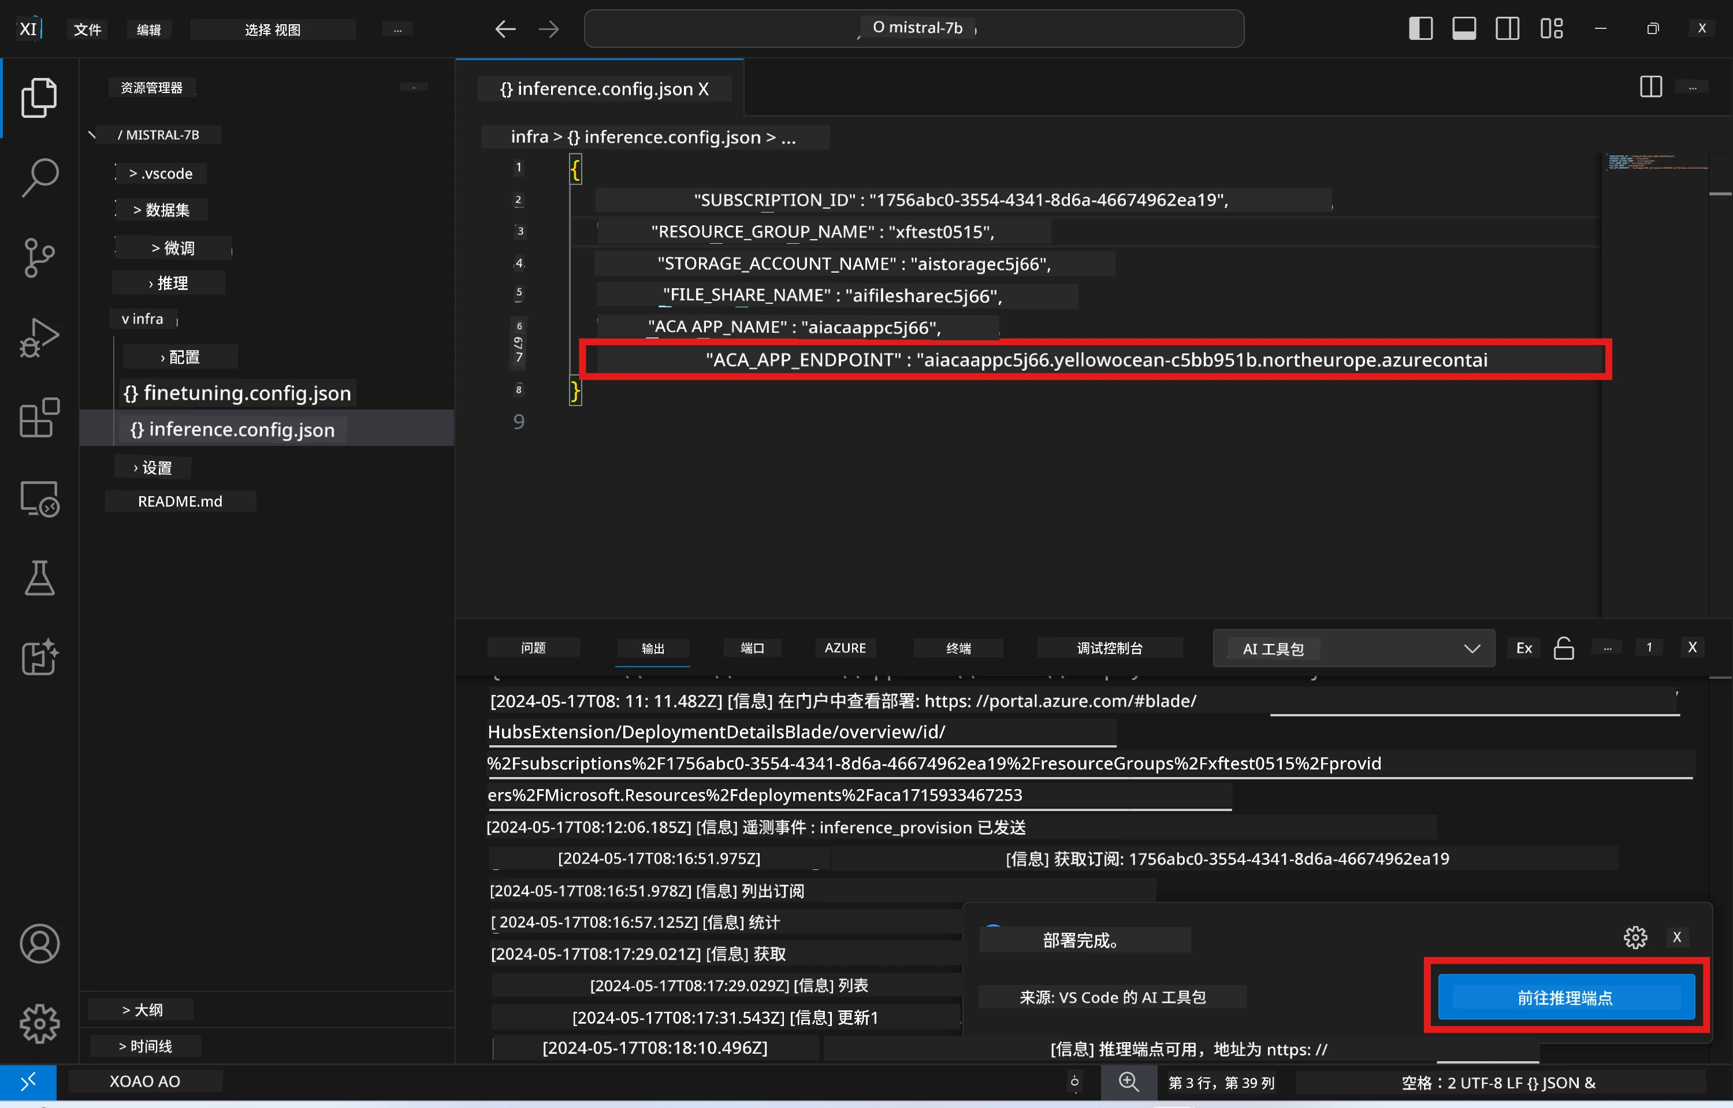The height and width of the screenshot is (1108, 1733).
Task: Open the customize layout icon
Action: pyautogui.click(x=1552, y=29)
